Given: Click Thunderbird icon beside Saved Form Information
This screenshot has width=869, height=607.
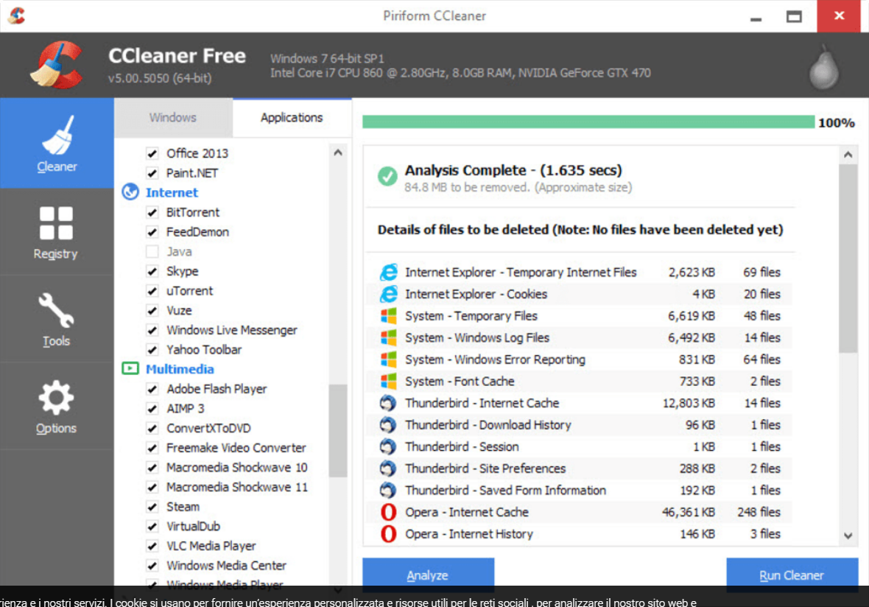Looking at the screenshot, I should point(388,490).
